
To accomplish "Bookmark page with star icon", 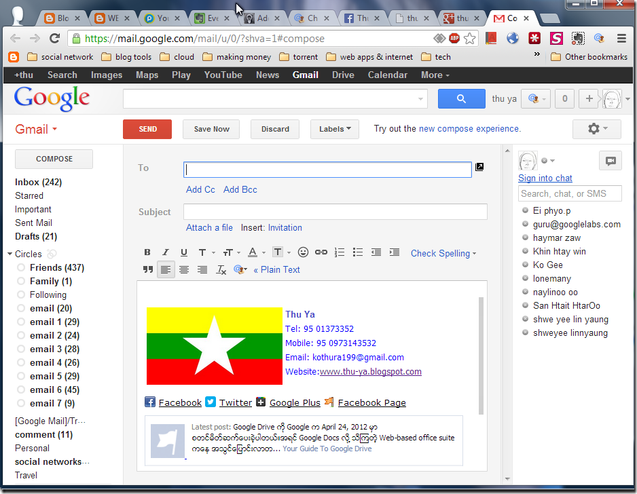I will pos(470,39).
